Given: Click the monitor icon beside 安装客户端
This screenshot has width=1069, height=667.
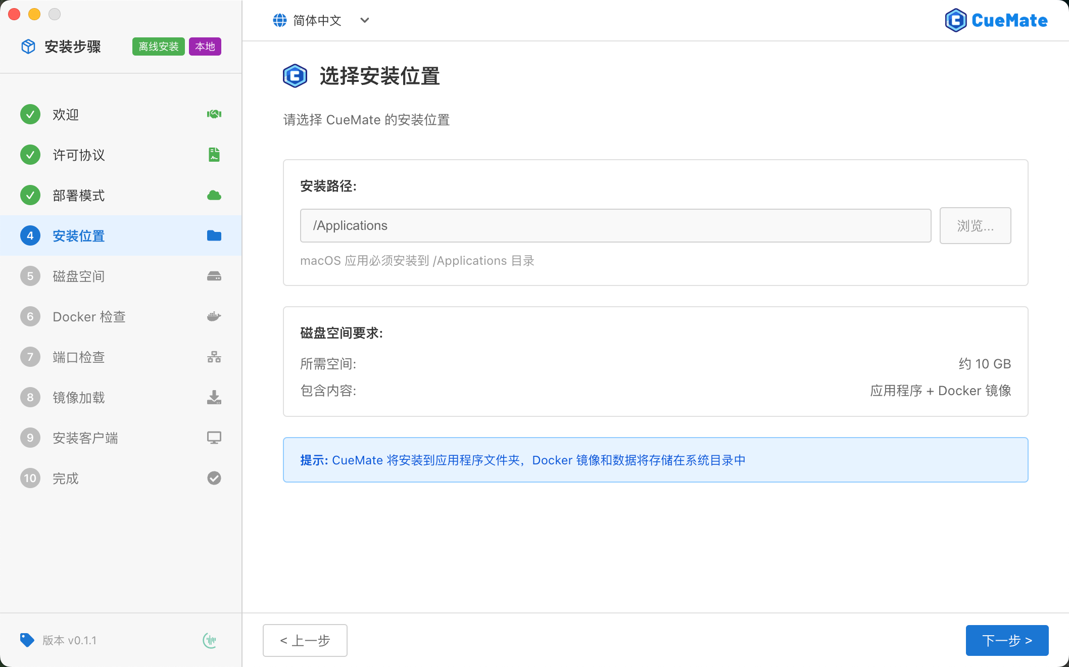Looking at the screenshot, I should [x=214, y=438].
